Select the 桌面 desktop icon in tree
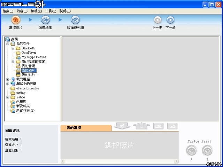The width and height of the screenshot is (223, 167). (x=7, y=39)
